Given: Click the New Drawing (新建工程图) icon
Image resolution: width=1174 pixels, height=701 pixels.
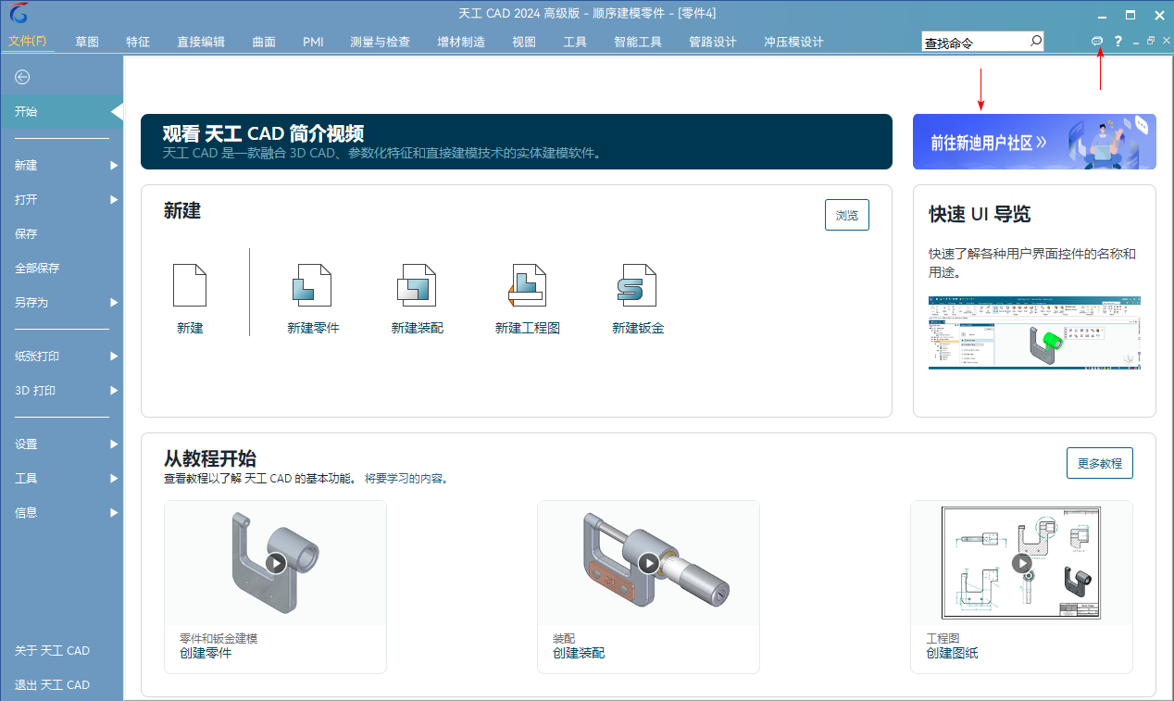Looking at the screenshot, I should click(x=527, y=285).
